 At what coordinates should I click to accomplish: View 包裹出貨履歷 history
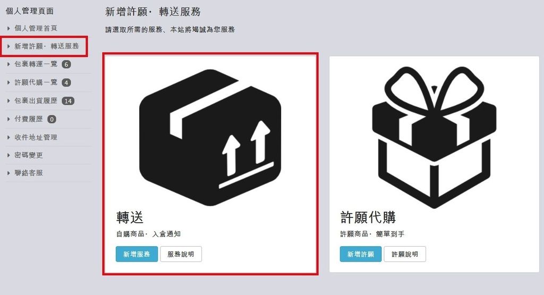coord(36,101)
